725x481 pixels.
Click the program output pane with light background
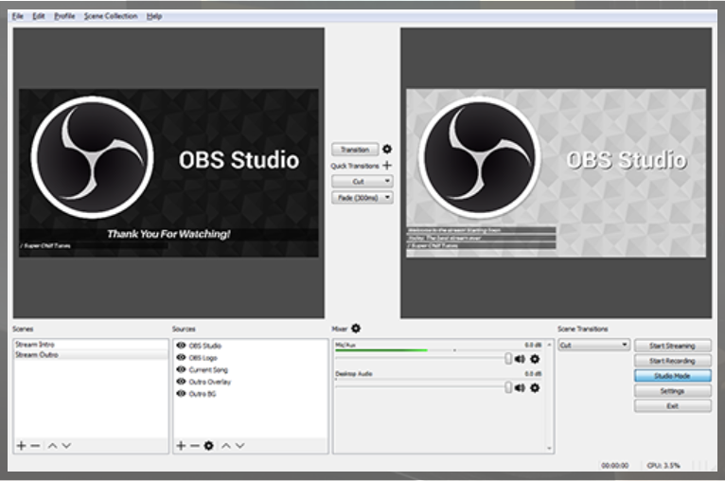pyautogui.click(x=556, y=172)
